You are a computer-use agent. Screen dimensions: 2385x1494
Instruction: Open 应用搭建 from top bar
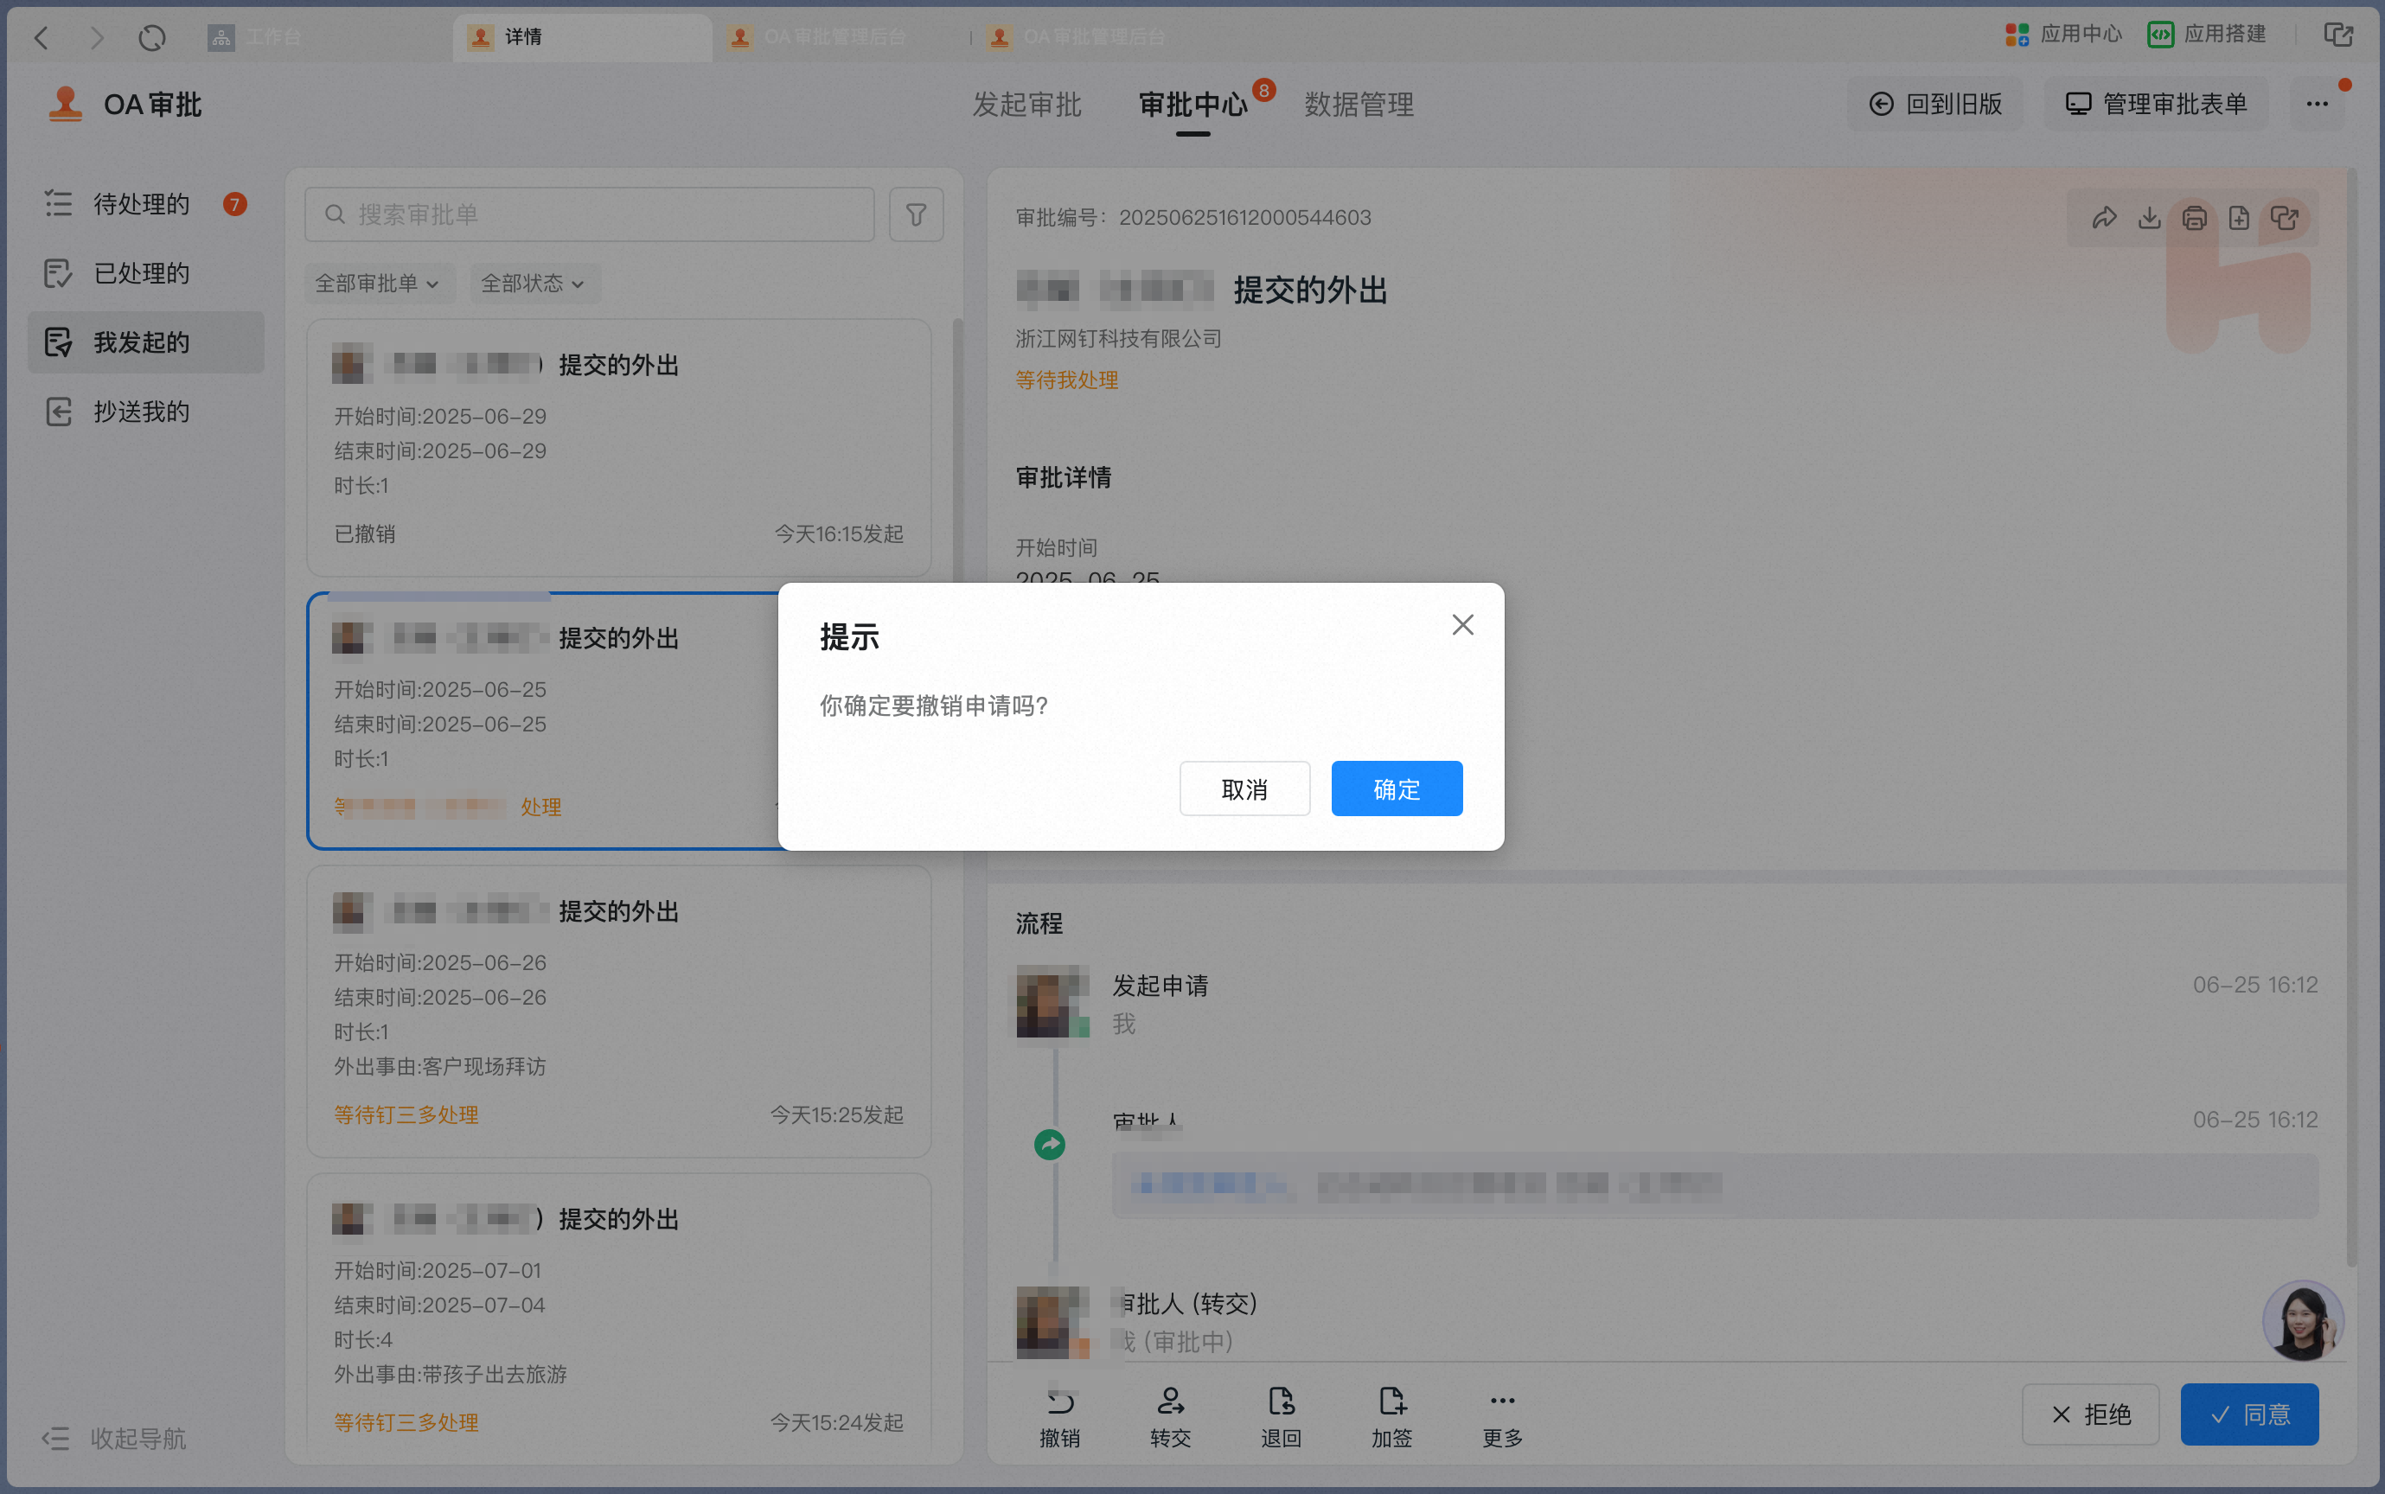2206,35
